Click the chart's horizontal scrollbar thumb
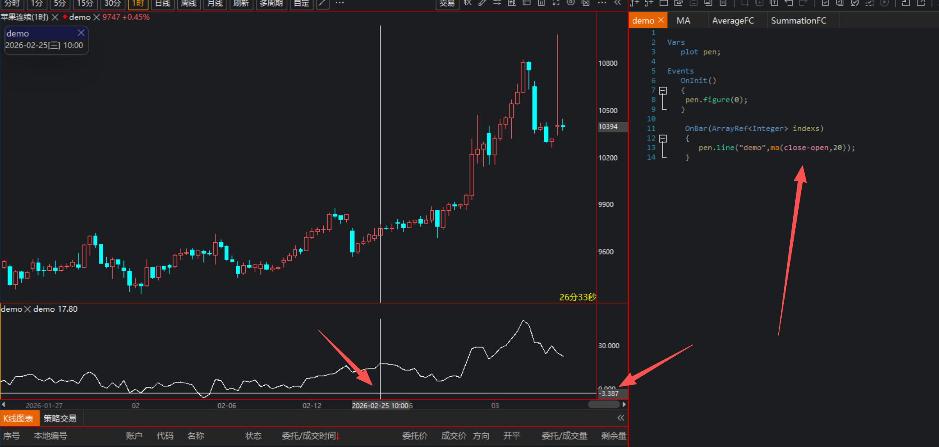Image resolution: width=939 pixels, height=447 pixels. tap(604, 404)
